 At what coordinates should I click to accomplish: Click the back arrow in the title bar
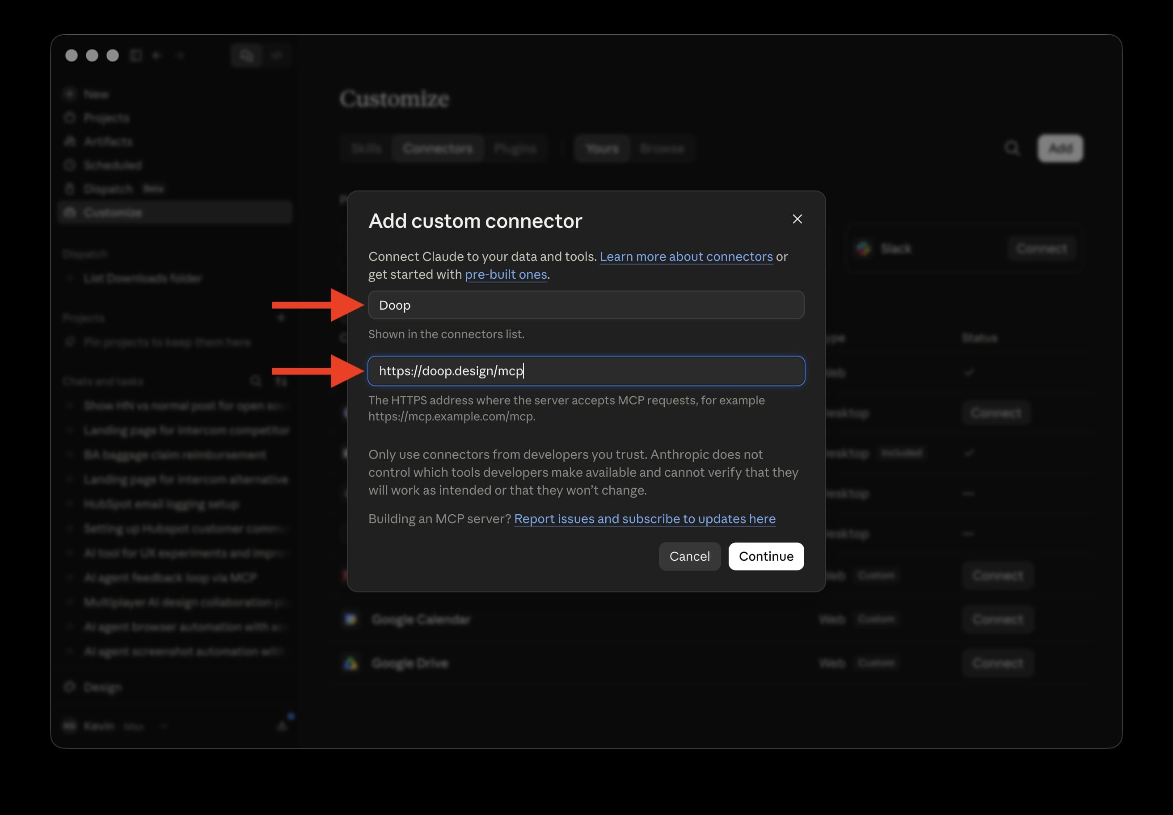click(x=157, y=55)
